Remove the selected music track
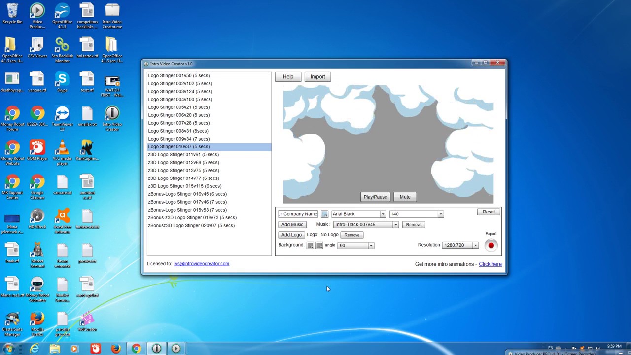This screenshot has height=355, width=631. click(x=414, y=225)
